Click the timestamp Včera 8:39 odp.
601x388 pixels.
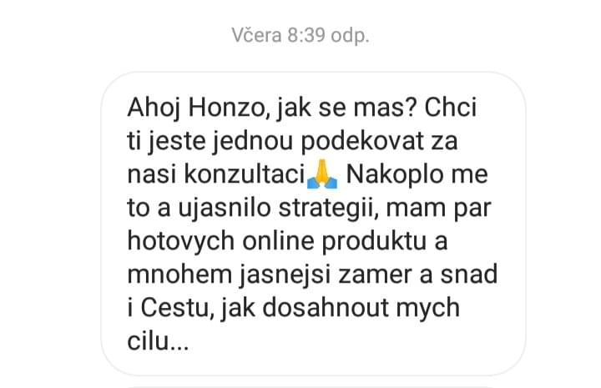click(x=300, y=36)
